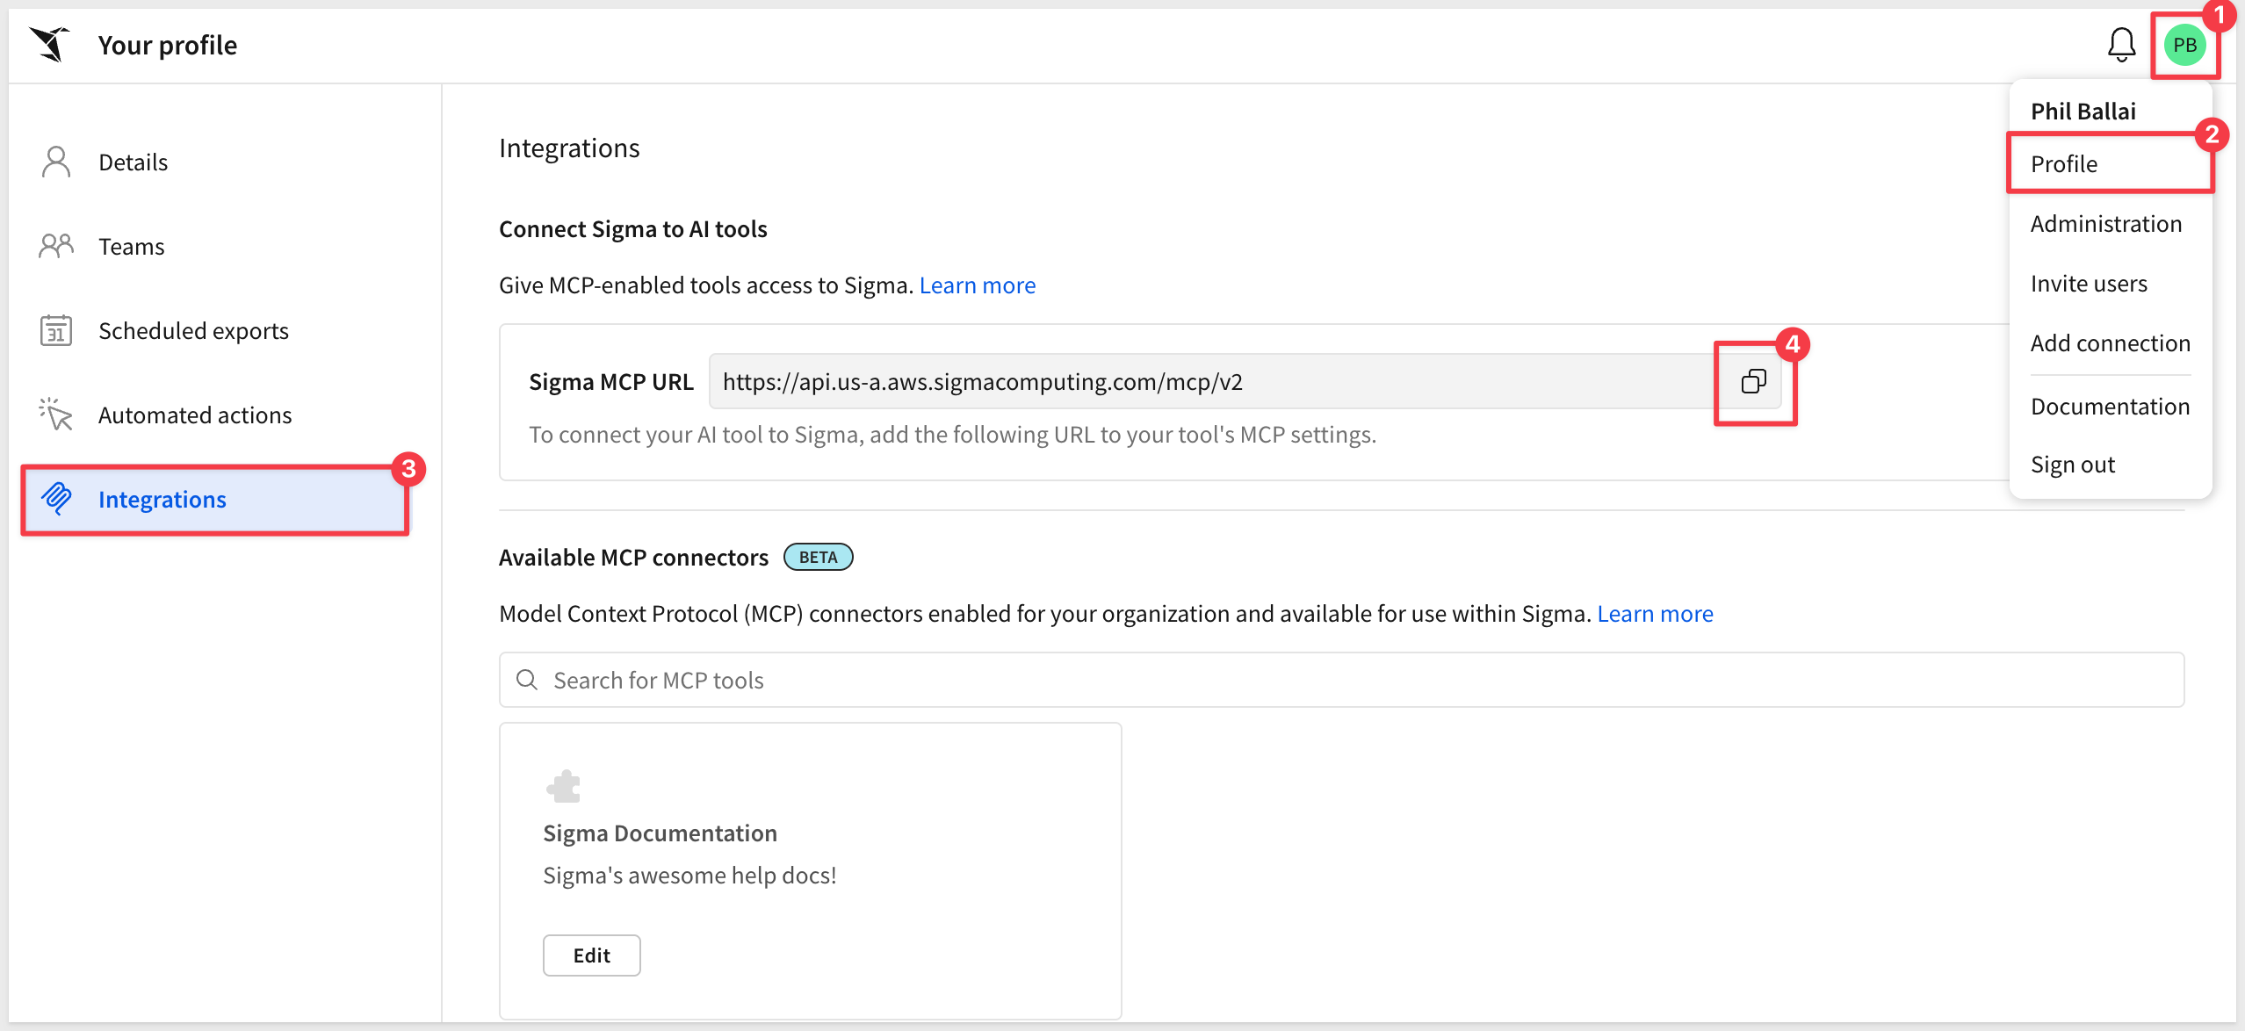This screenshot has width=2245, height=1031.
Task: Select the Integrations section
Action: (x=216, y=500)
